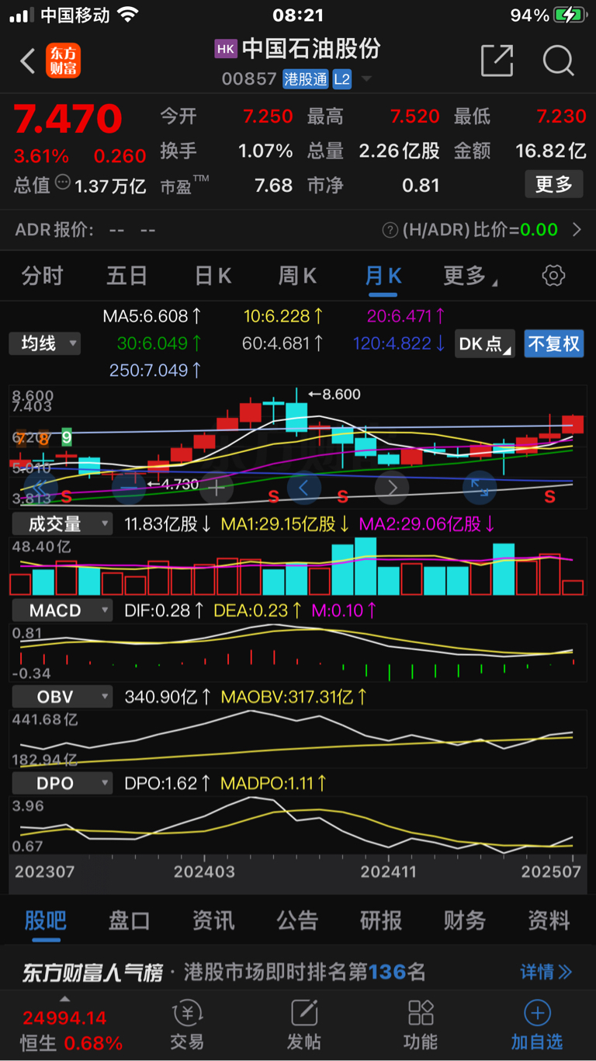Open the OBV indicator dropdown
Screen dimensions: 596x1061
[x=62, y=697]
